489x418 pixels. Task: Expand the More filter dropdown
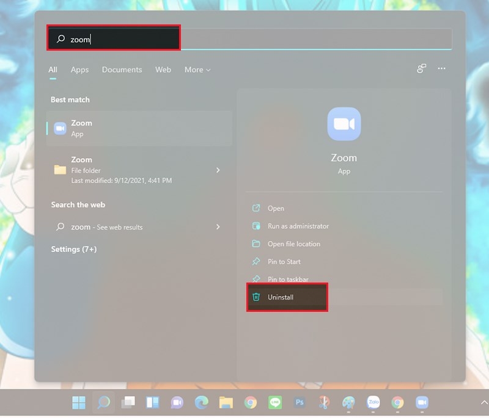[x=197, y=70]
